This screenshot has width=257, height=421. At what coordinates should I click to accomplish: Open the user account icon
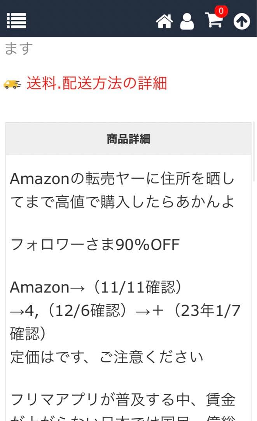coord(187,21)
